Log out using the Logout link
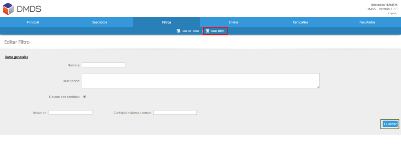401x150 pixels. [392, 13]
